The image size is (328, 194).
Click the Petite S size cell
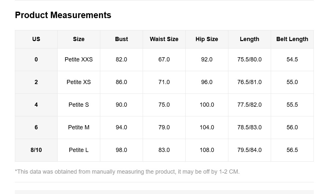79,105
